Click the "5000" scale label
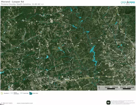The height and width of the screenshot is (105, 136). coord(107,87)
